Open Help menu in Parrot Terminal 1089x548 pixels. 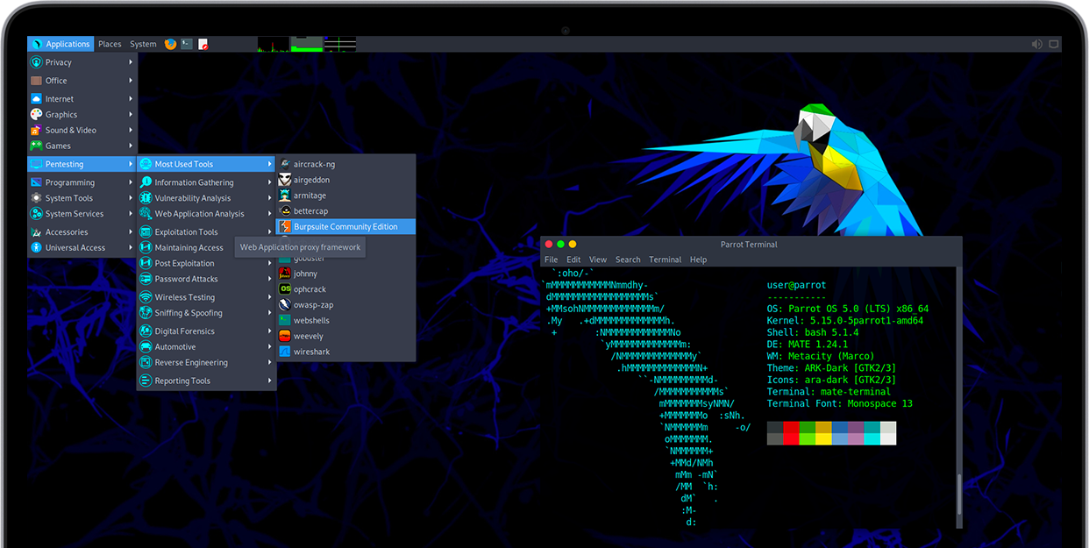pyautogui.click(x=698, y=260)
